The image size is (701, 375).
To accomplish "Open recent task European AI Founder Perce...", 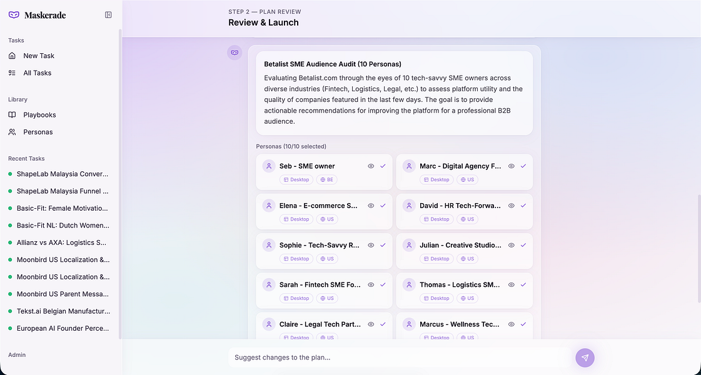I will pyautogui.click(x=59, y=328).
